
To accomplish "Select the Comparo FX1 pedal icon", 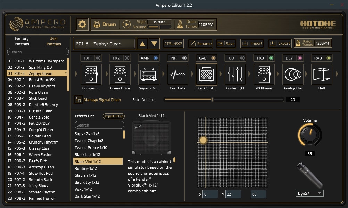I will point(91,75).
